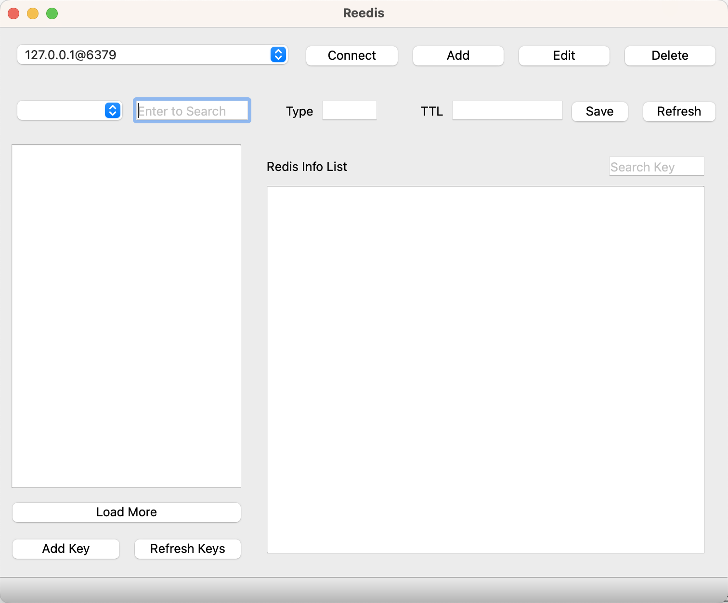728x603 pixels.
Task: Add a new server connection
Action: click(458, 55)
